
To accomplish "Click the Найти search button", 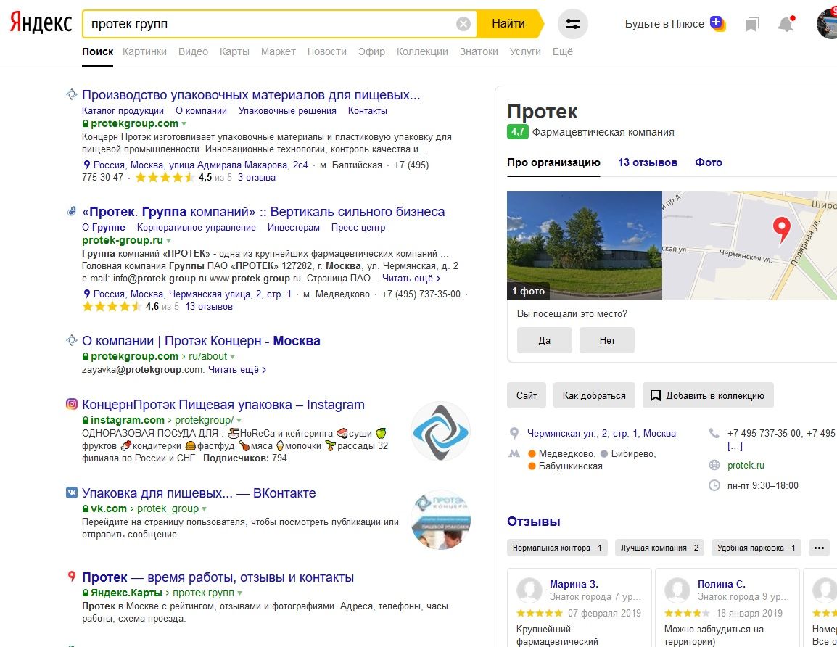I will (509, 23).
